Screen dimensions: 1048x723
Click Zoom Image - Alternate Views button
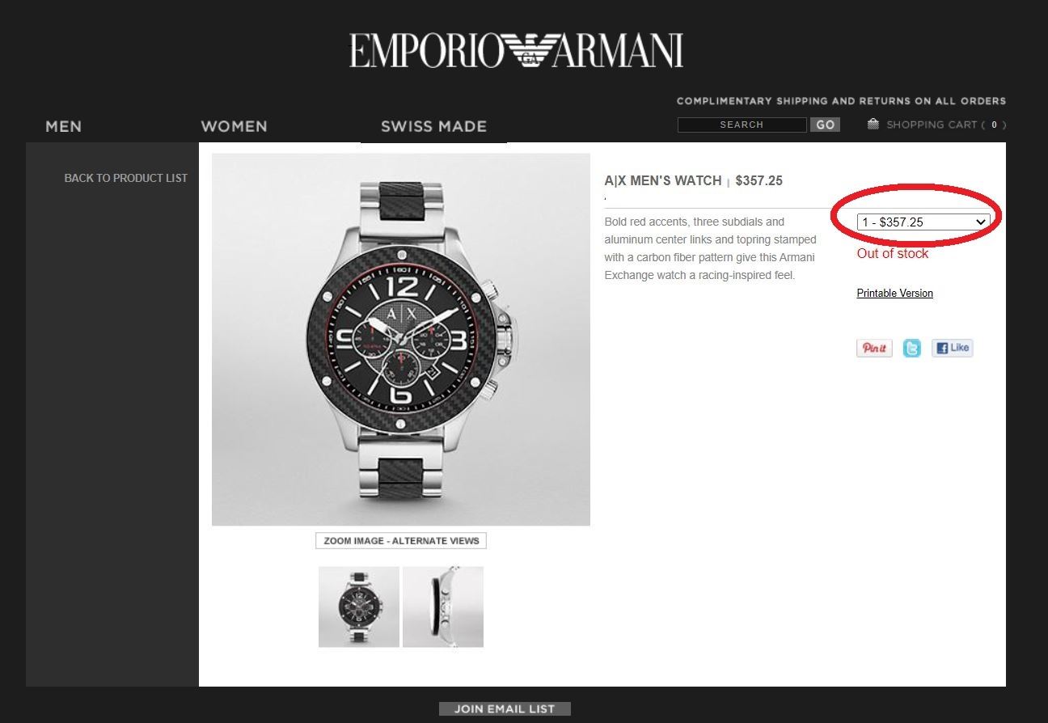401,541
